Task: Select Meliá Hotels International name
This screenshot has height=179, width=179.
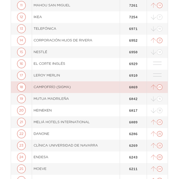Action: 62,122
